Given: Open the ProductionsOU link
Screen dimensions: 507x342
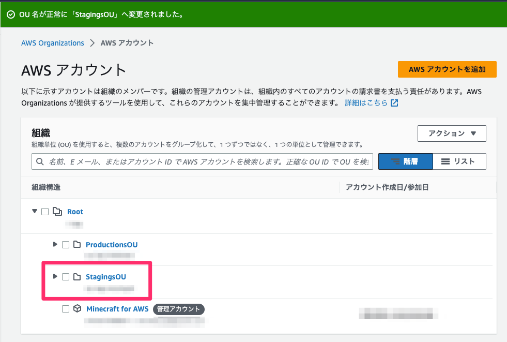Looking at the screenshot, I should (112, 245).
